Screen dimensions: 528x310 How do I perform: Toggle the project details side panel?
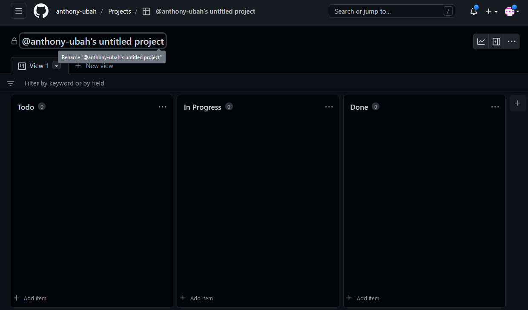pos(496,42)
